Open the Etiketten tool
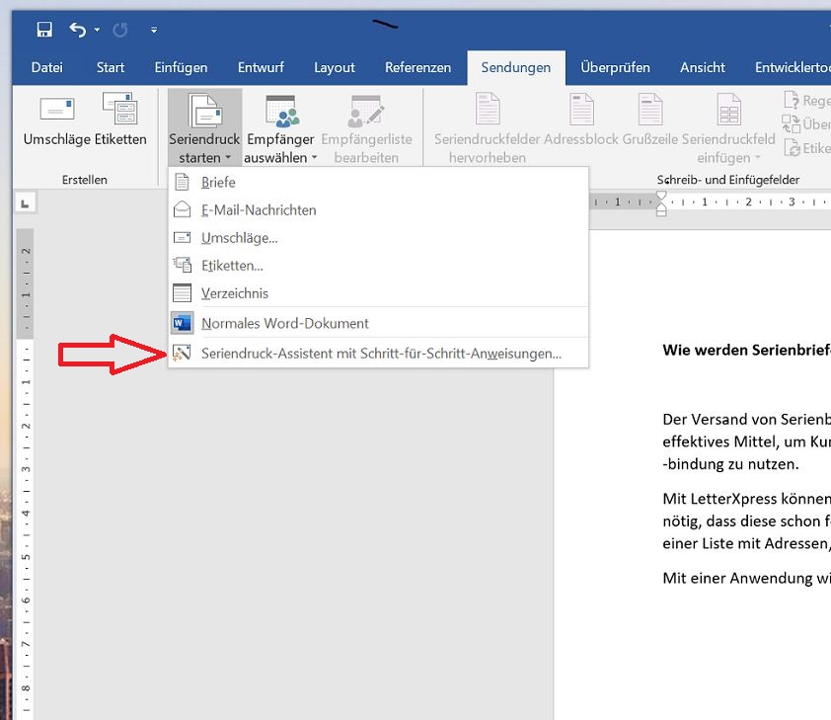831x720 pixels. tap(117, 120)
